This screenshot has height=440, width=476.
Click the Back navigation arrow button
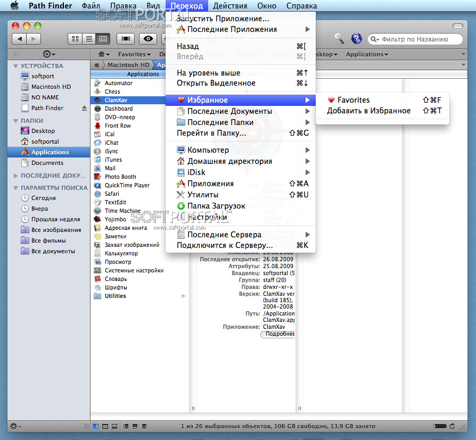pos(19,39)
